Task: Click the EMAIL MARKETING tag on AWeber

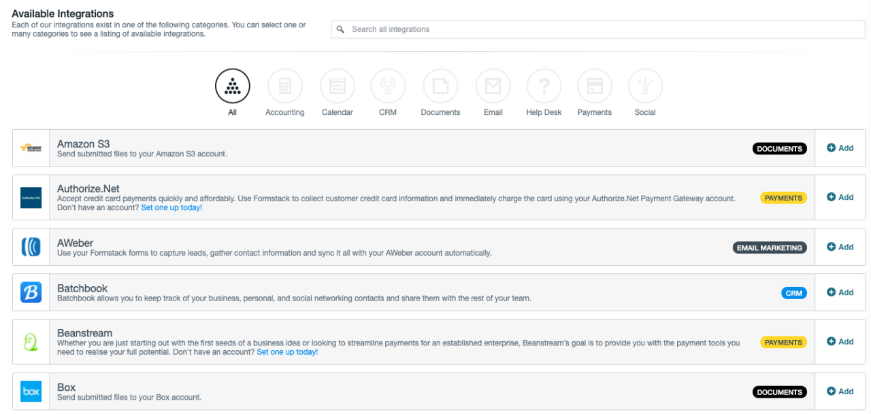Action: point(770,248)
